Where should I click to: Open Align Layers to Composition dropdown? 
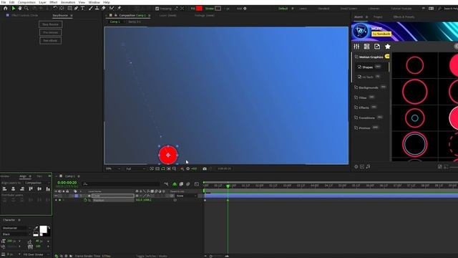pyautogui.click(x=37, y=183)
